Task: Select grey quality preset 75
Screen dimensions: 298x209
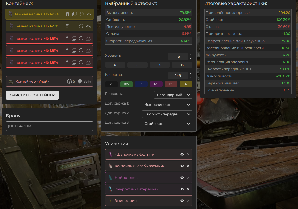Action: click(111, 84)
